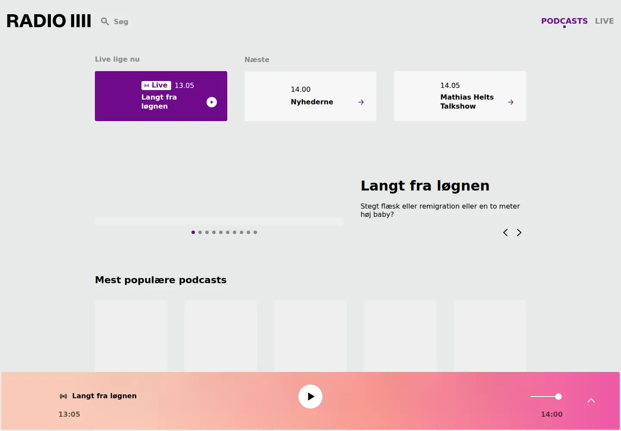Click the live broadcast icon in the player bar
The image size is (621, 431).
[x=63, y=396]
